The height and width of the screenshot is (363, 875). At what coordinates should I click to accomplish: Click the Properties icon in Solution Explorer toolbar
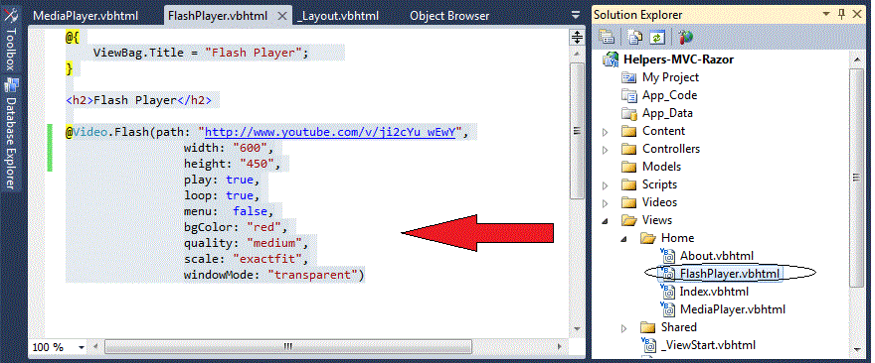[607, 38]
